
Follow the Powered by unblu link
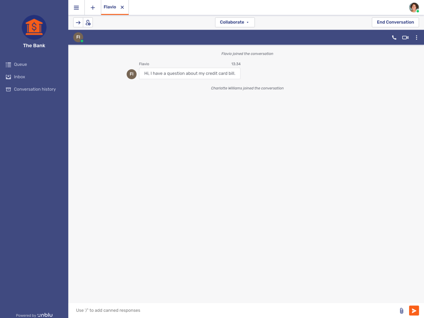point(34,315)
